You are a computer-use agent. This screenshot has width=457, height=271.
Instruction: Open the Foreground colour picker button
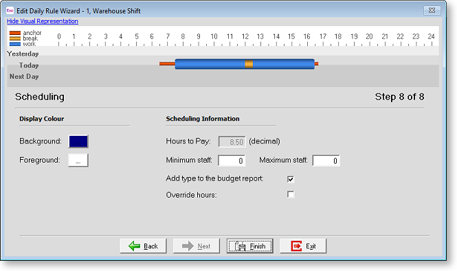coord(78,161)
